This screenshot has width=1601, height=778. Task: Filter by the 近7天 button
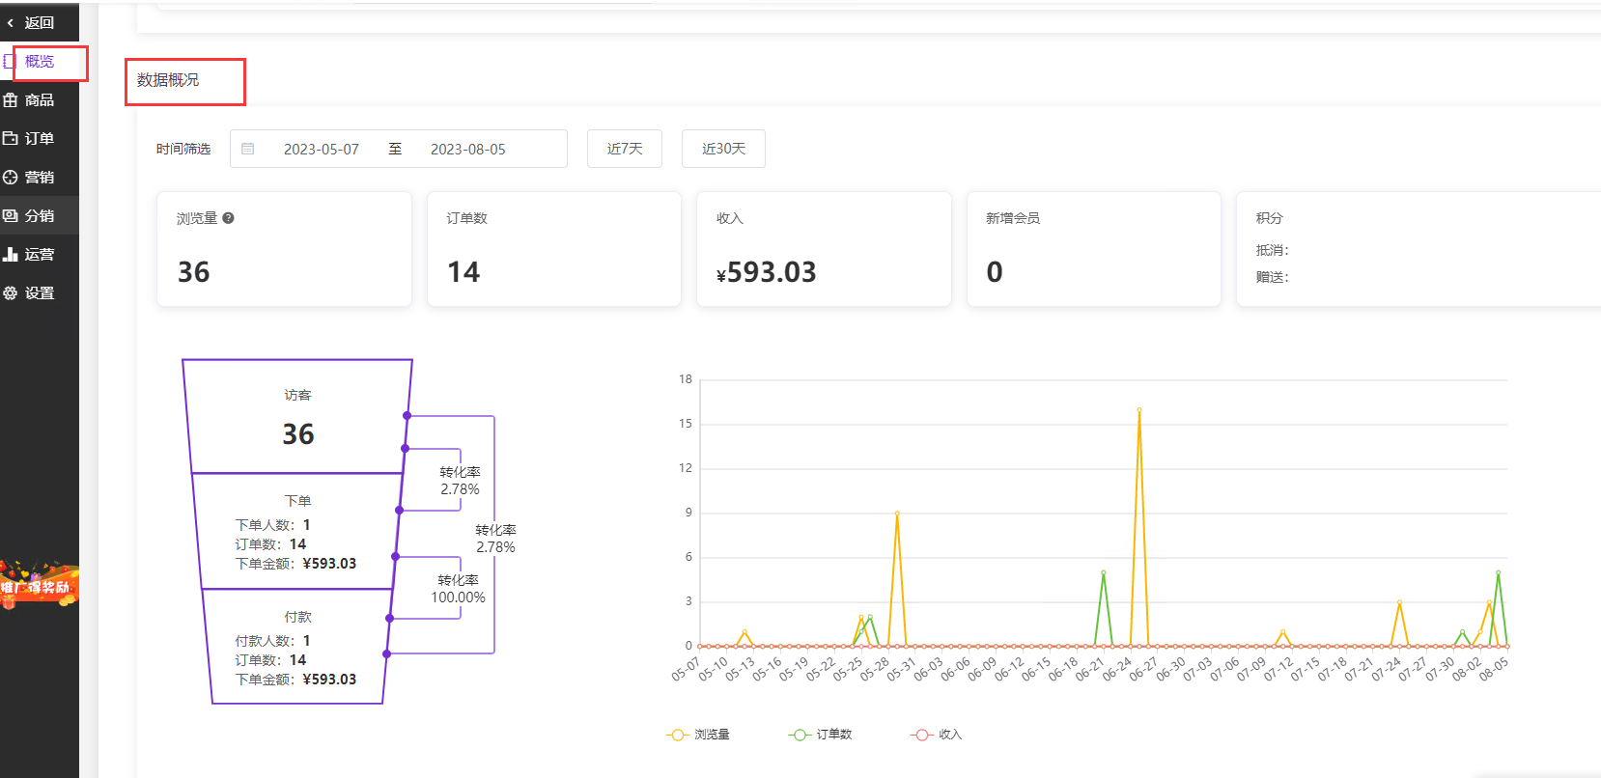[x=624, y=149]
